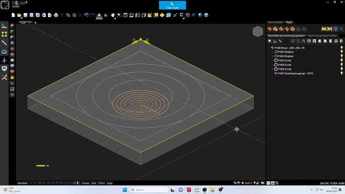This screenshot has height=194, width=345.
Task: Toggle Osnap in the status bar
Action: coord(86,183)
